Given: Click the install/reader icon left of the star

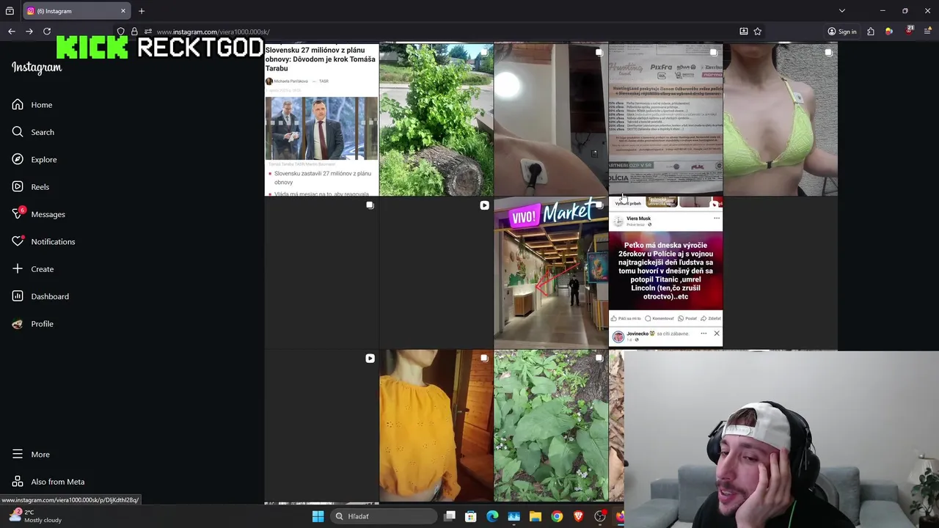Looking at the screenshot, I should 744,32.
